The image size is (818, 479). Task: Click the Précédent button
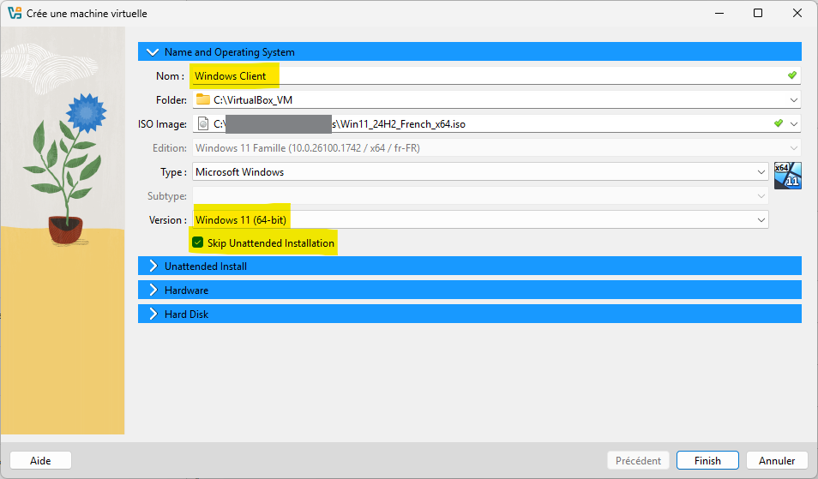(638, 460)
